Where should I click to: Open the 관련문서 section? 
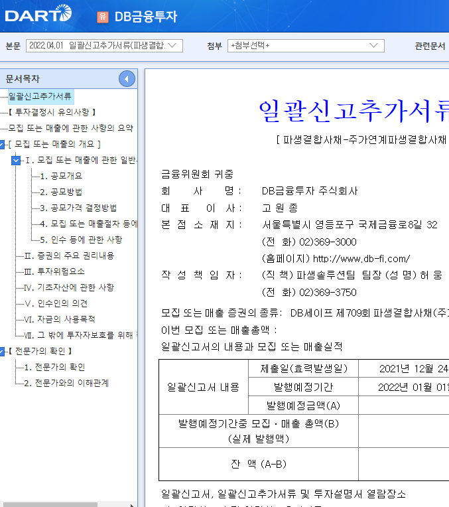point(430,46)
